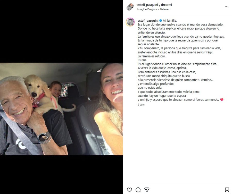Like the post with the heart icon
Screen dimensions: 232x194
pyautogui.click(x=129, y=190)
